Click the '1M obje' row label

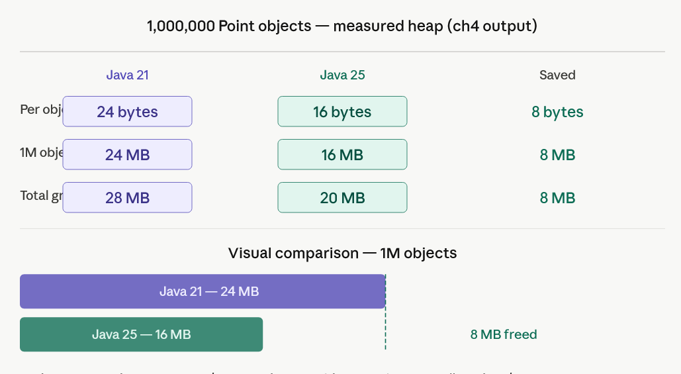pos(41,152)
